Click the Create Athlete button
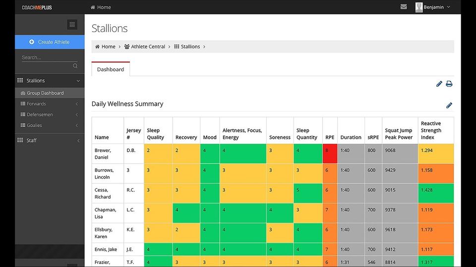476x267 pixels. [50, 42]
